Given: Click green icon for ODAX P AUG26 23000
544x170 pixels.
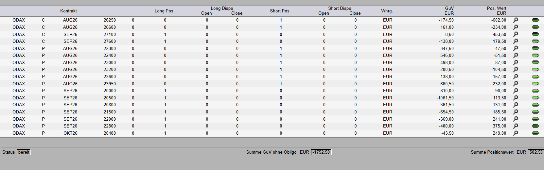Looking at the screenshot, I should pyautogui.click(x=535, y=62).
